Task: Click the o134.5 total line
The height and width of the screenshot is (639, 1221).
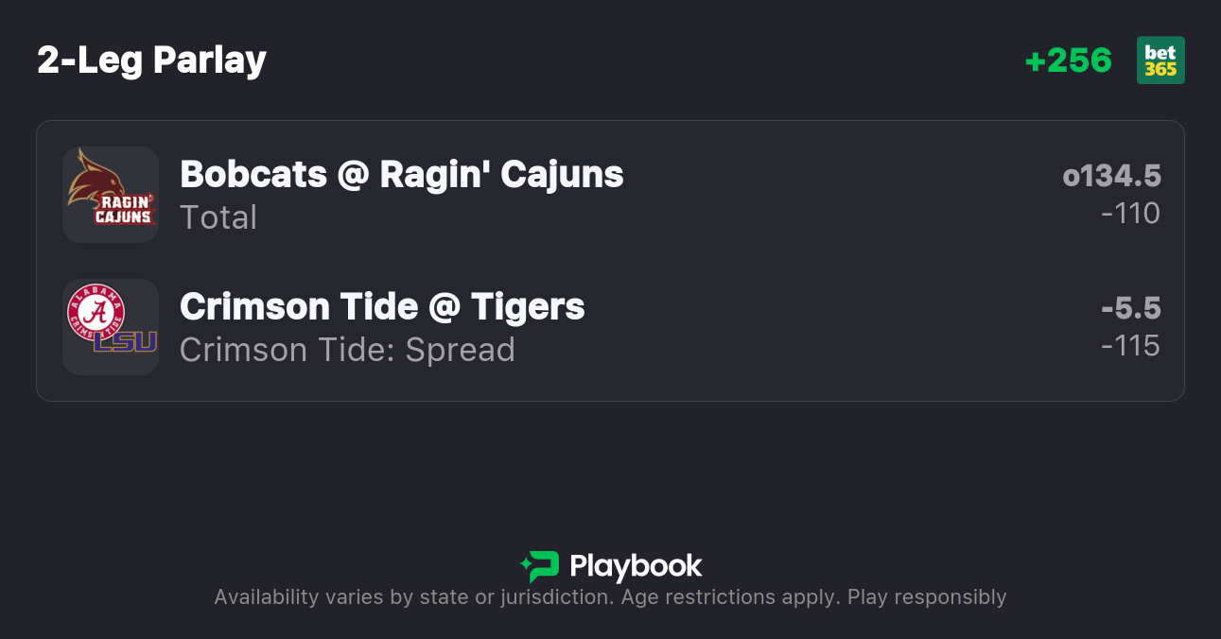Action: pos(1111,176)
